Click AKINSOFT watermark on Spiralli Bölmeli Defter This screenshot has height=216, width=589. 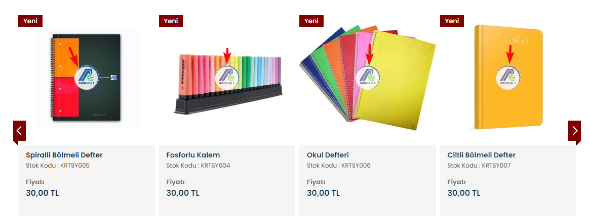(87, 78)
